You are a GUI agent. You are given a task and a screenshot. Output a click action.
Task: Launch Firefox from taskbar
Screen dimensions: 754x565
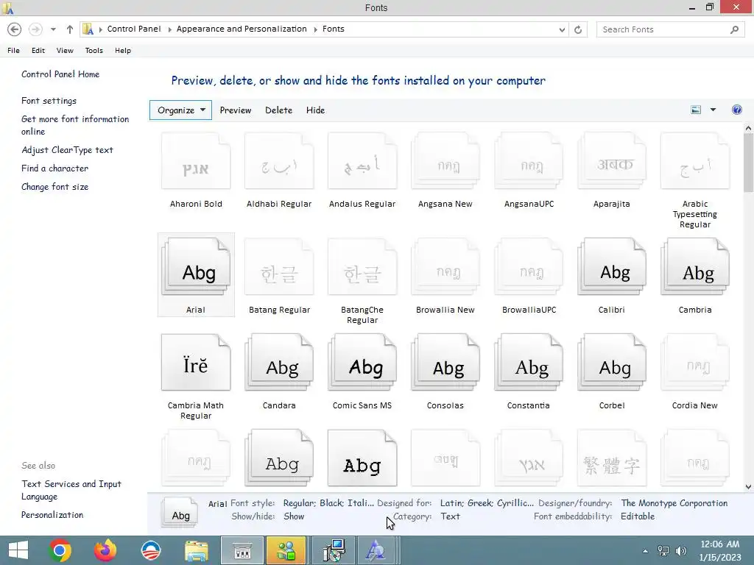pyautogui.click(x=105, y=550)
